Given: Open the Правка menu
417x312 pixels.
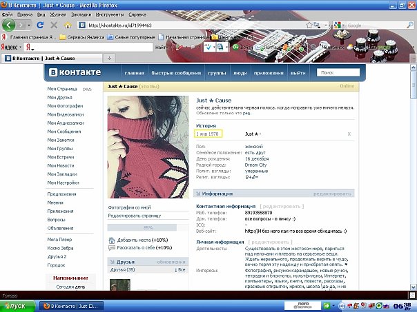Looking at the screenshot, I should 25,14.
